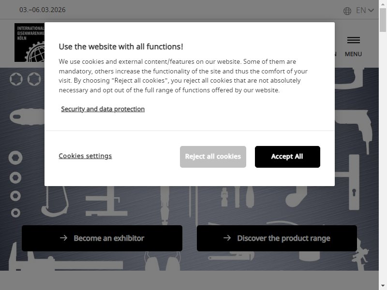Screen dimensions: 387x290
Task: Reject all cookies
Action: pos(213,157)
